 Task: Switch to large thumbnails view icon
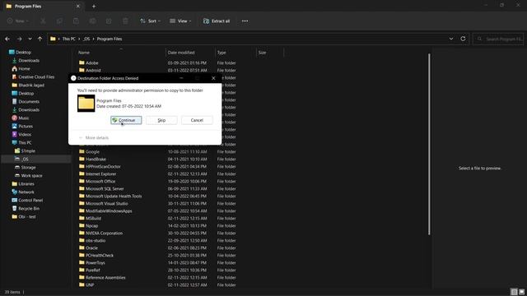point(521,292)
